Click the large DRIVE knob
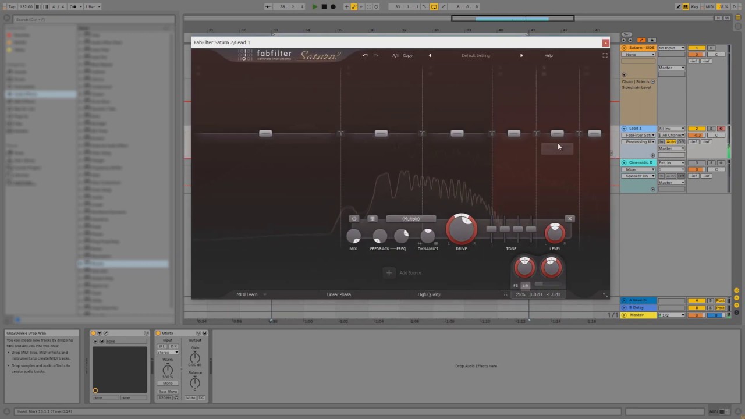 pyautogui.click(x=462, y=229)
